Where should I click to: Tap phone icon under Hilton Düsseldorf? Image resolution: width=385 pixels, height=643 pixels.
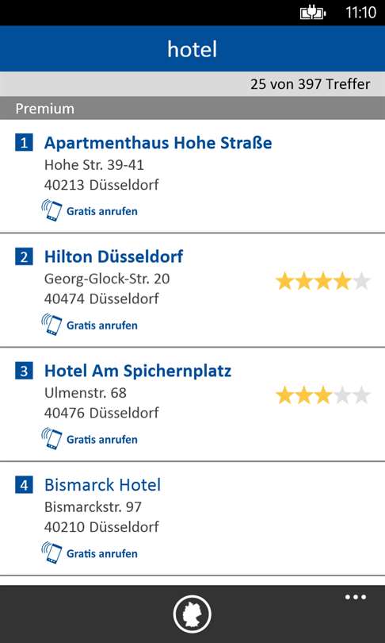tap(52, 325)
